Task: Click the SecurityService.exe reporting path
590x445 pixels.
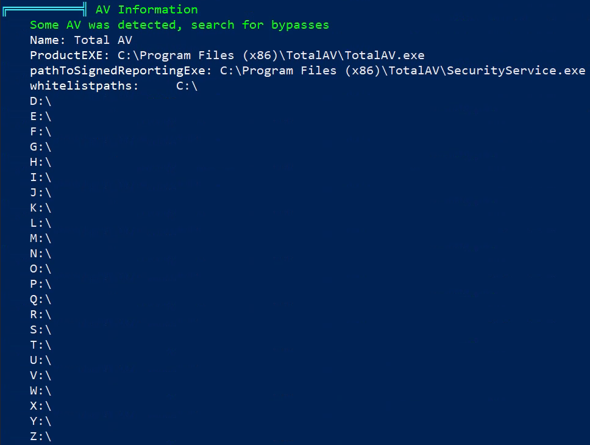Action: tap(403, 70)
